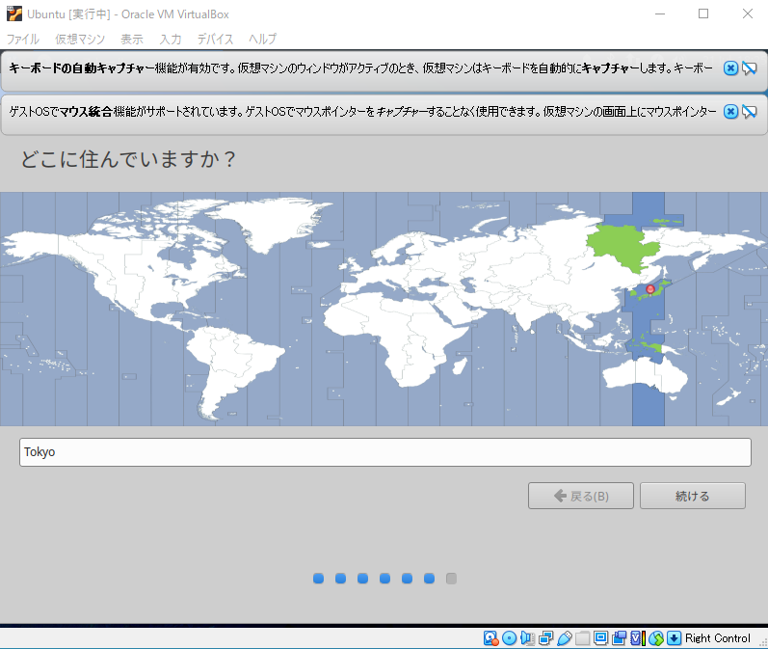This screenshot has height=649, width=768.
Task: Open the 表示 menu
Action: tap(132, 39)
